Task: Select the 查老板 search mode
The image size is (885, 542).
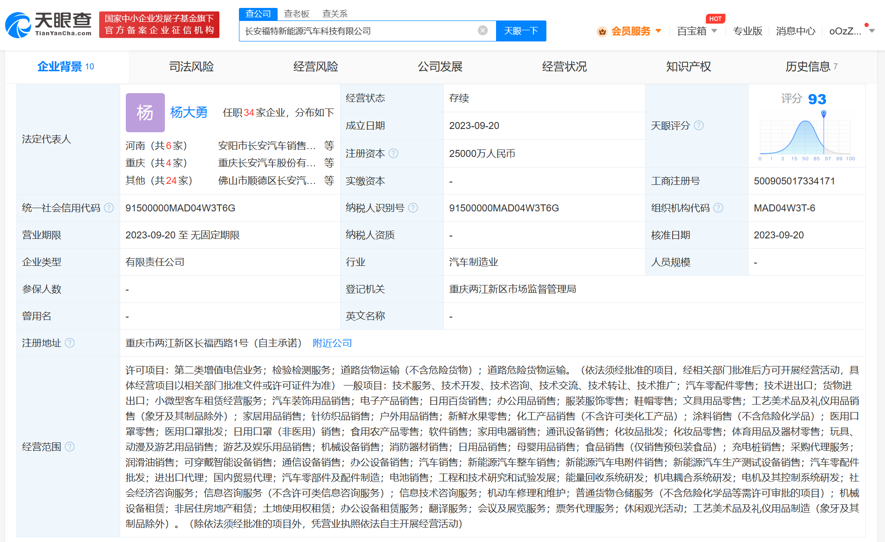Action: 297,14
